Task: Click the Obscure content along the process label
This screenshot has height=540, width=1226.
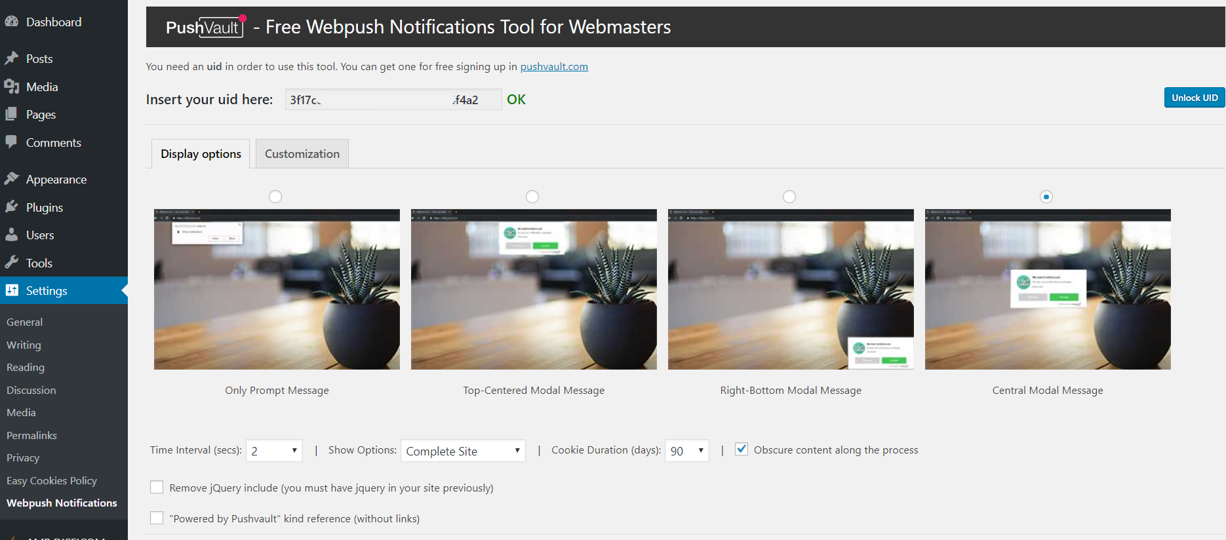Action: (x=836, y=450)
